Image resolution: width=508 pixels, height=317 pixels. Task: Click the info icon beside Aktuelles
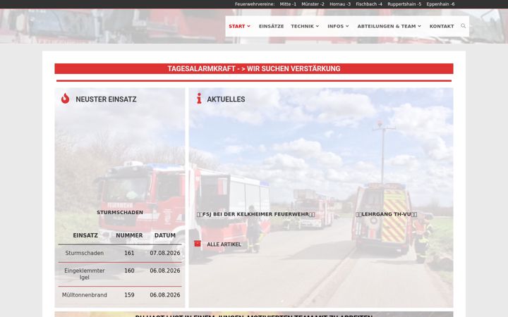199,99
